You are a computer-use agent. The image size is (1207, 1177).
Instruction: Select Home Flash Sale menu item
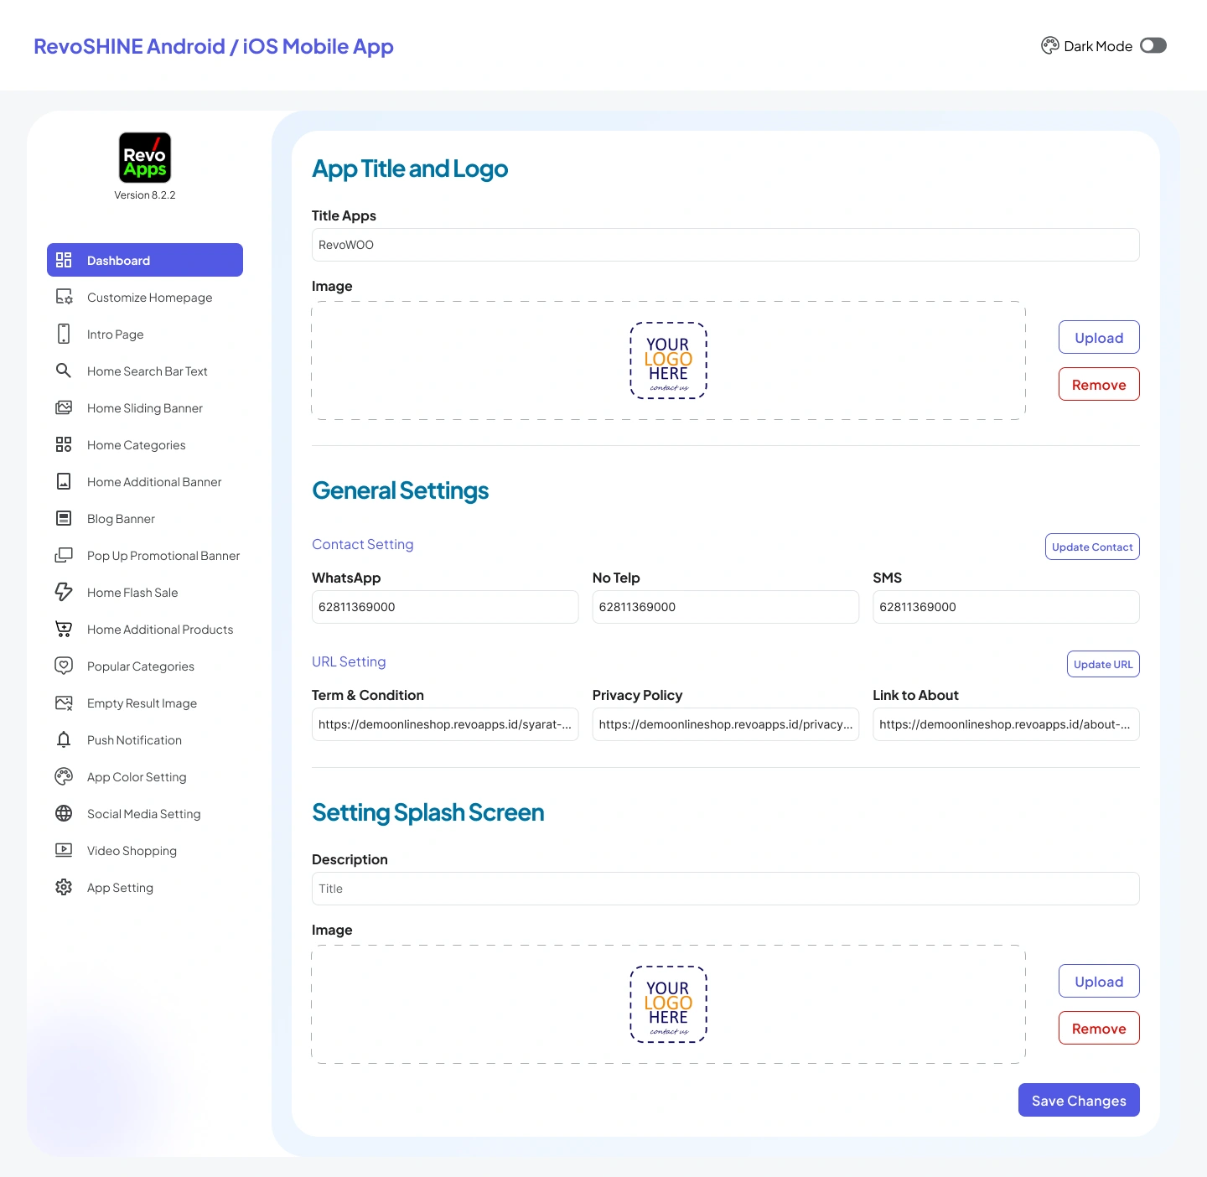point(145,592)
